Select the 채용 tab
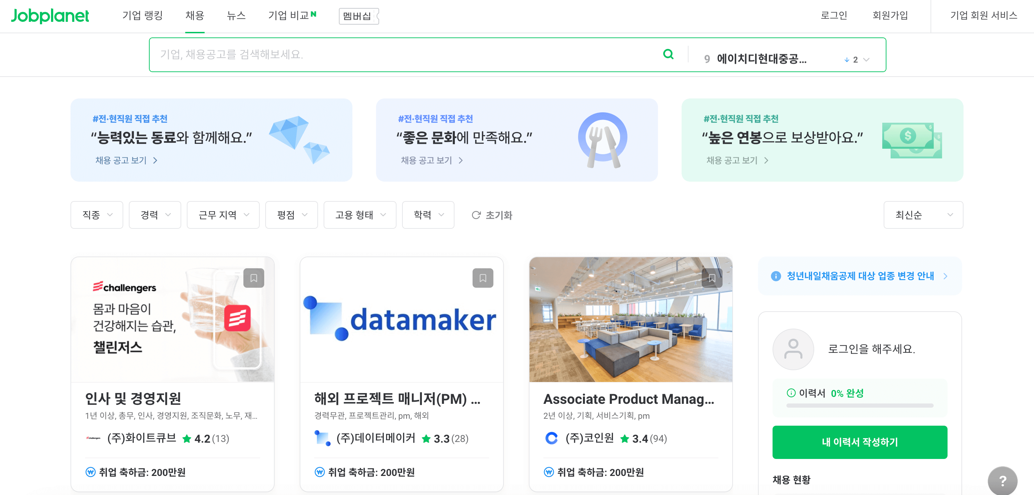 (195, 16)
